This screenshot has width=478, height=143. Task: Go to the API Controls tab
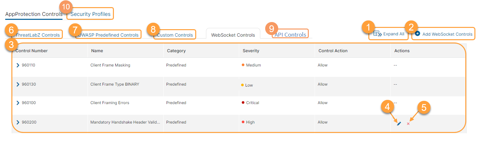coord(290,35)
